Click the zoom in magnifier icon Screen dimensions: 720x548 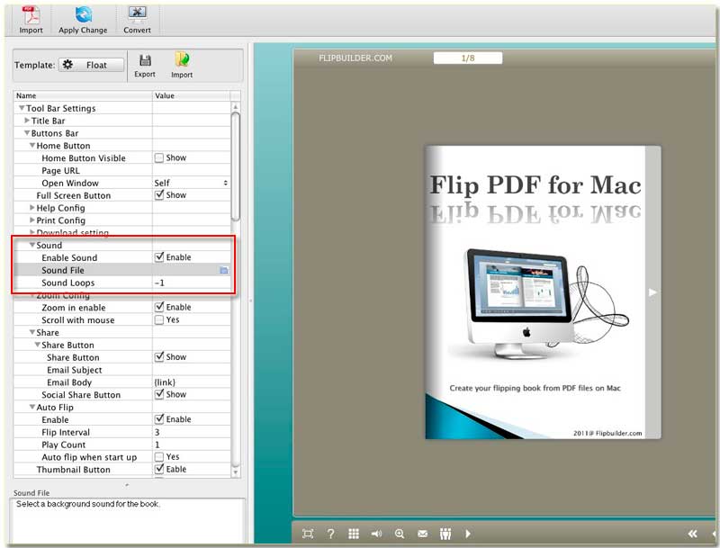(400, 534)
